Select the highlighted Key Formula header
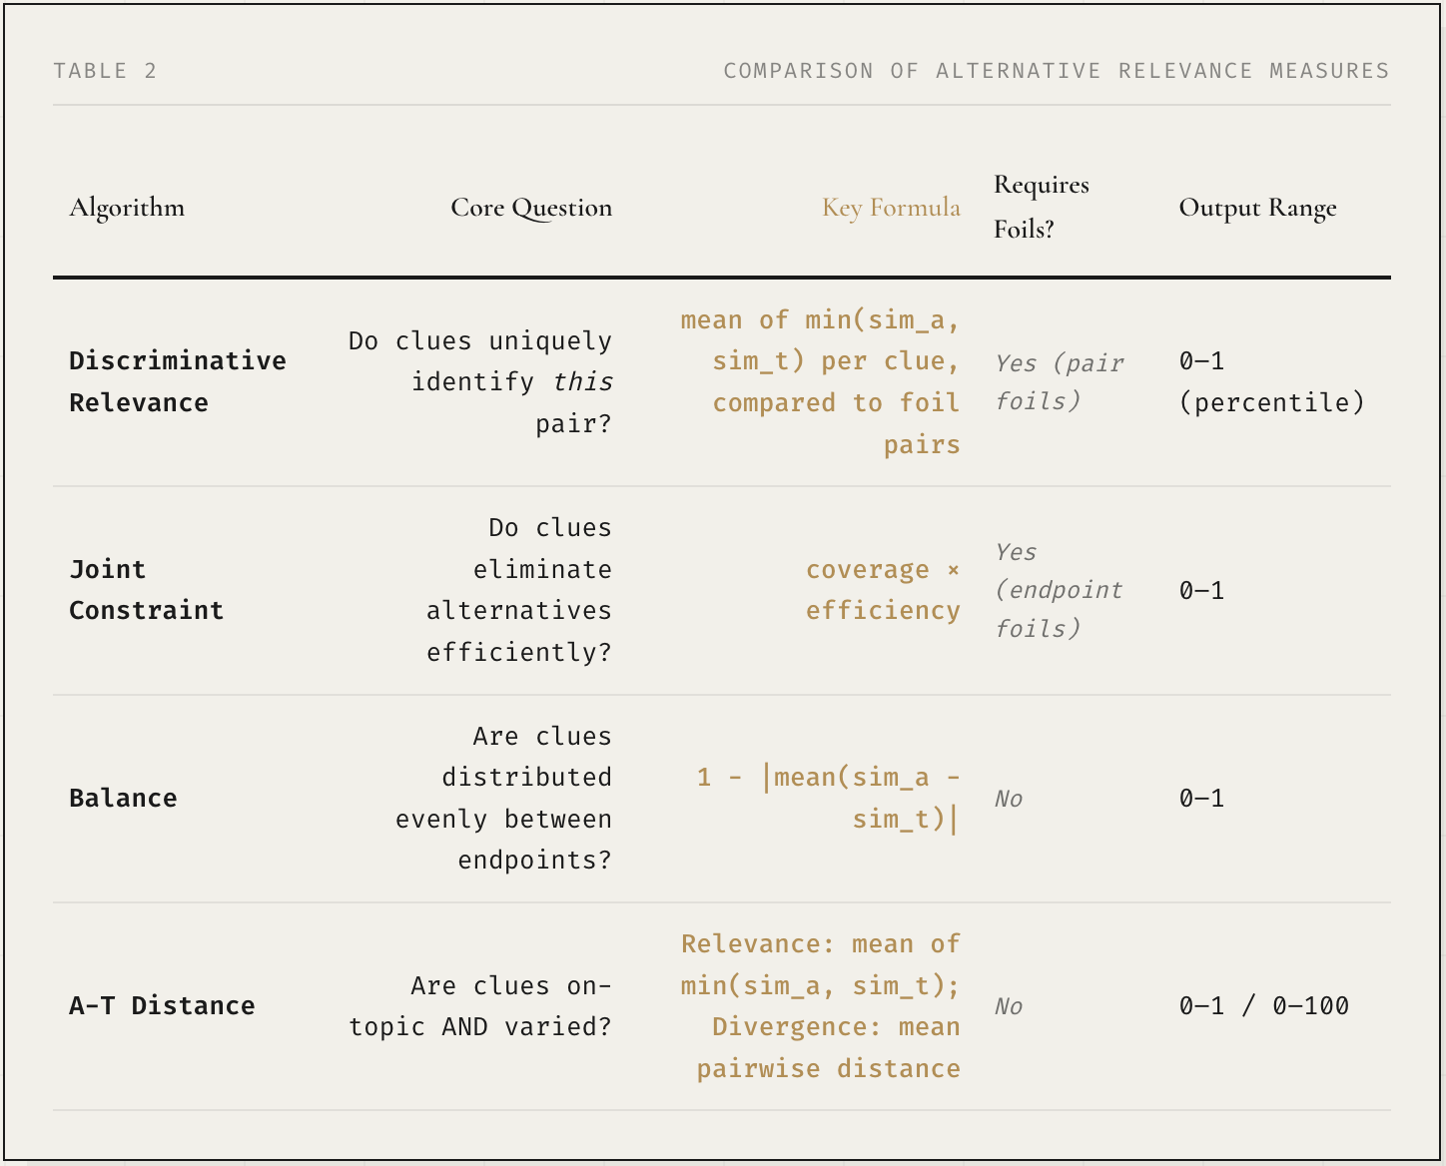1446x1166 pixels. (x=891, y=208)
